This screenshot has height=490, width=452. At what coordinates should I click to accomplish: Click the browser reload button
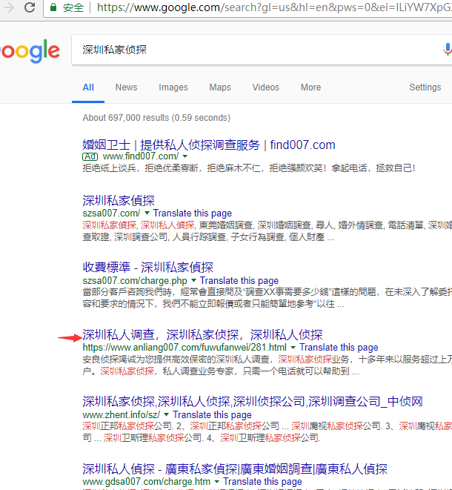click(30, 7)
